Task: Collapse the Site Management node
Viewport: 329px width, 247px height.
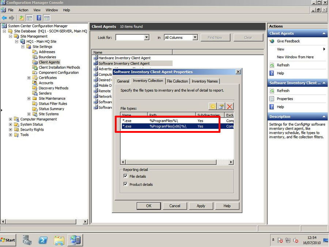Action: (x=11, y=36)
